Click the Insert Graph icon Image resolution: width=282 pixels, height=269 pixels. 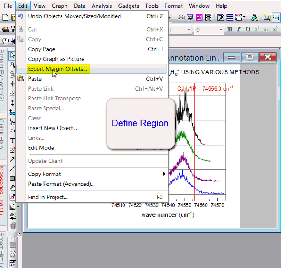point(12,207)
